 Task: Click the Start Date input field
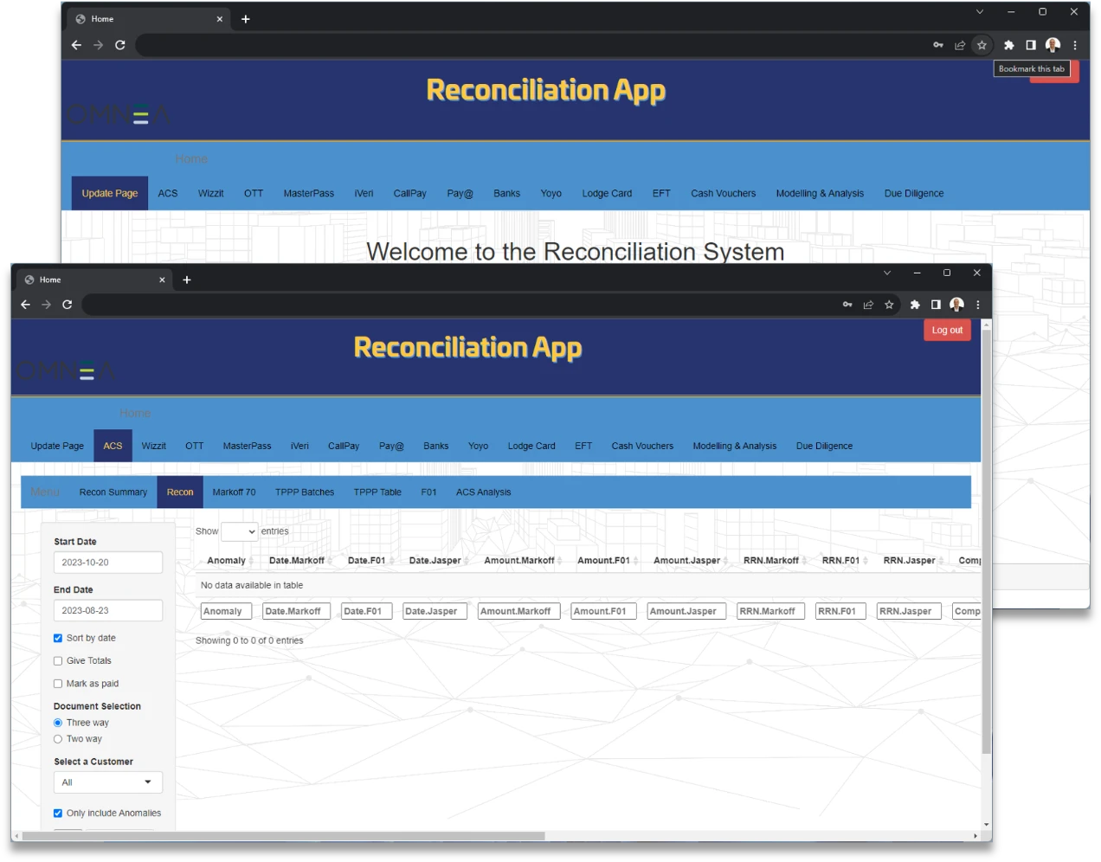point(108,563)
